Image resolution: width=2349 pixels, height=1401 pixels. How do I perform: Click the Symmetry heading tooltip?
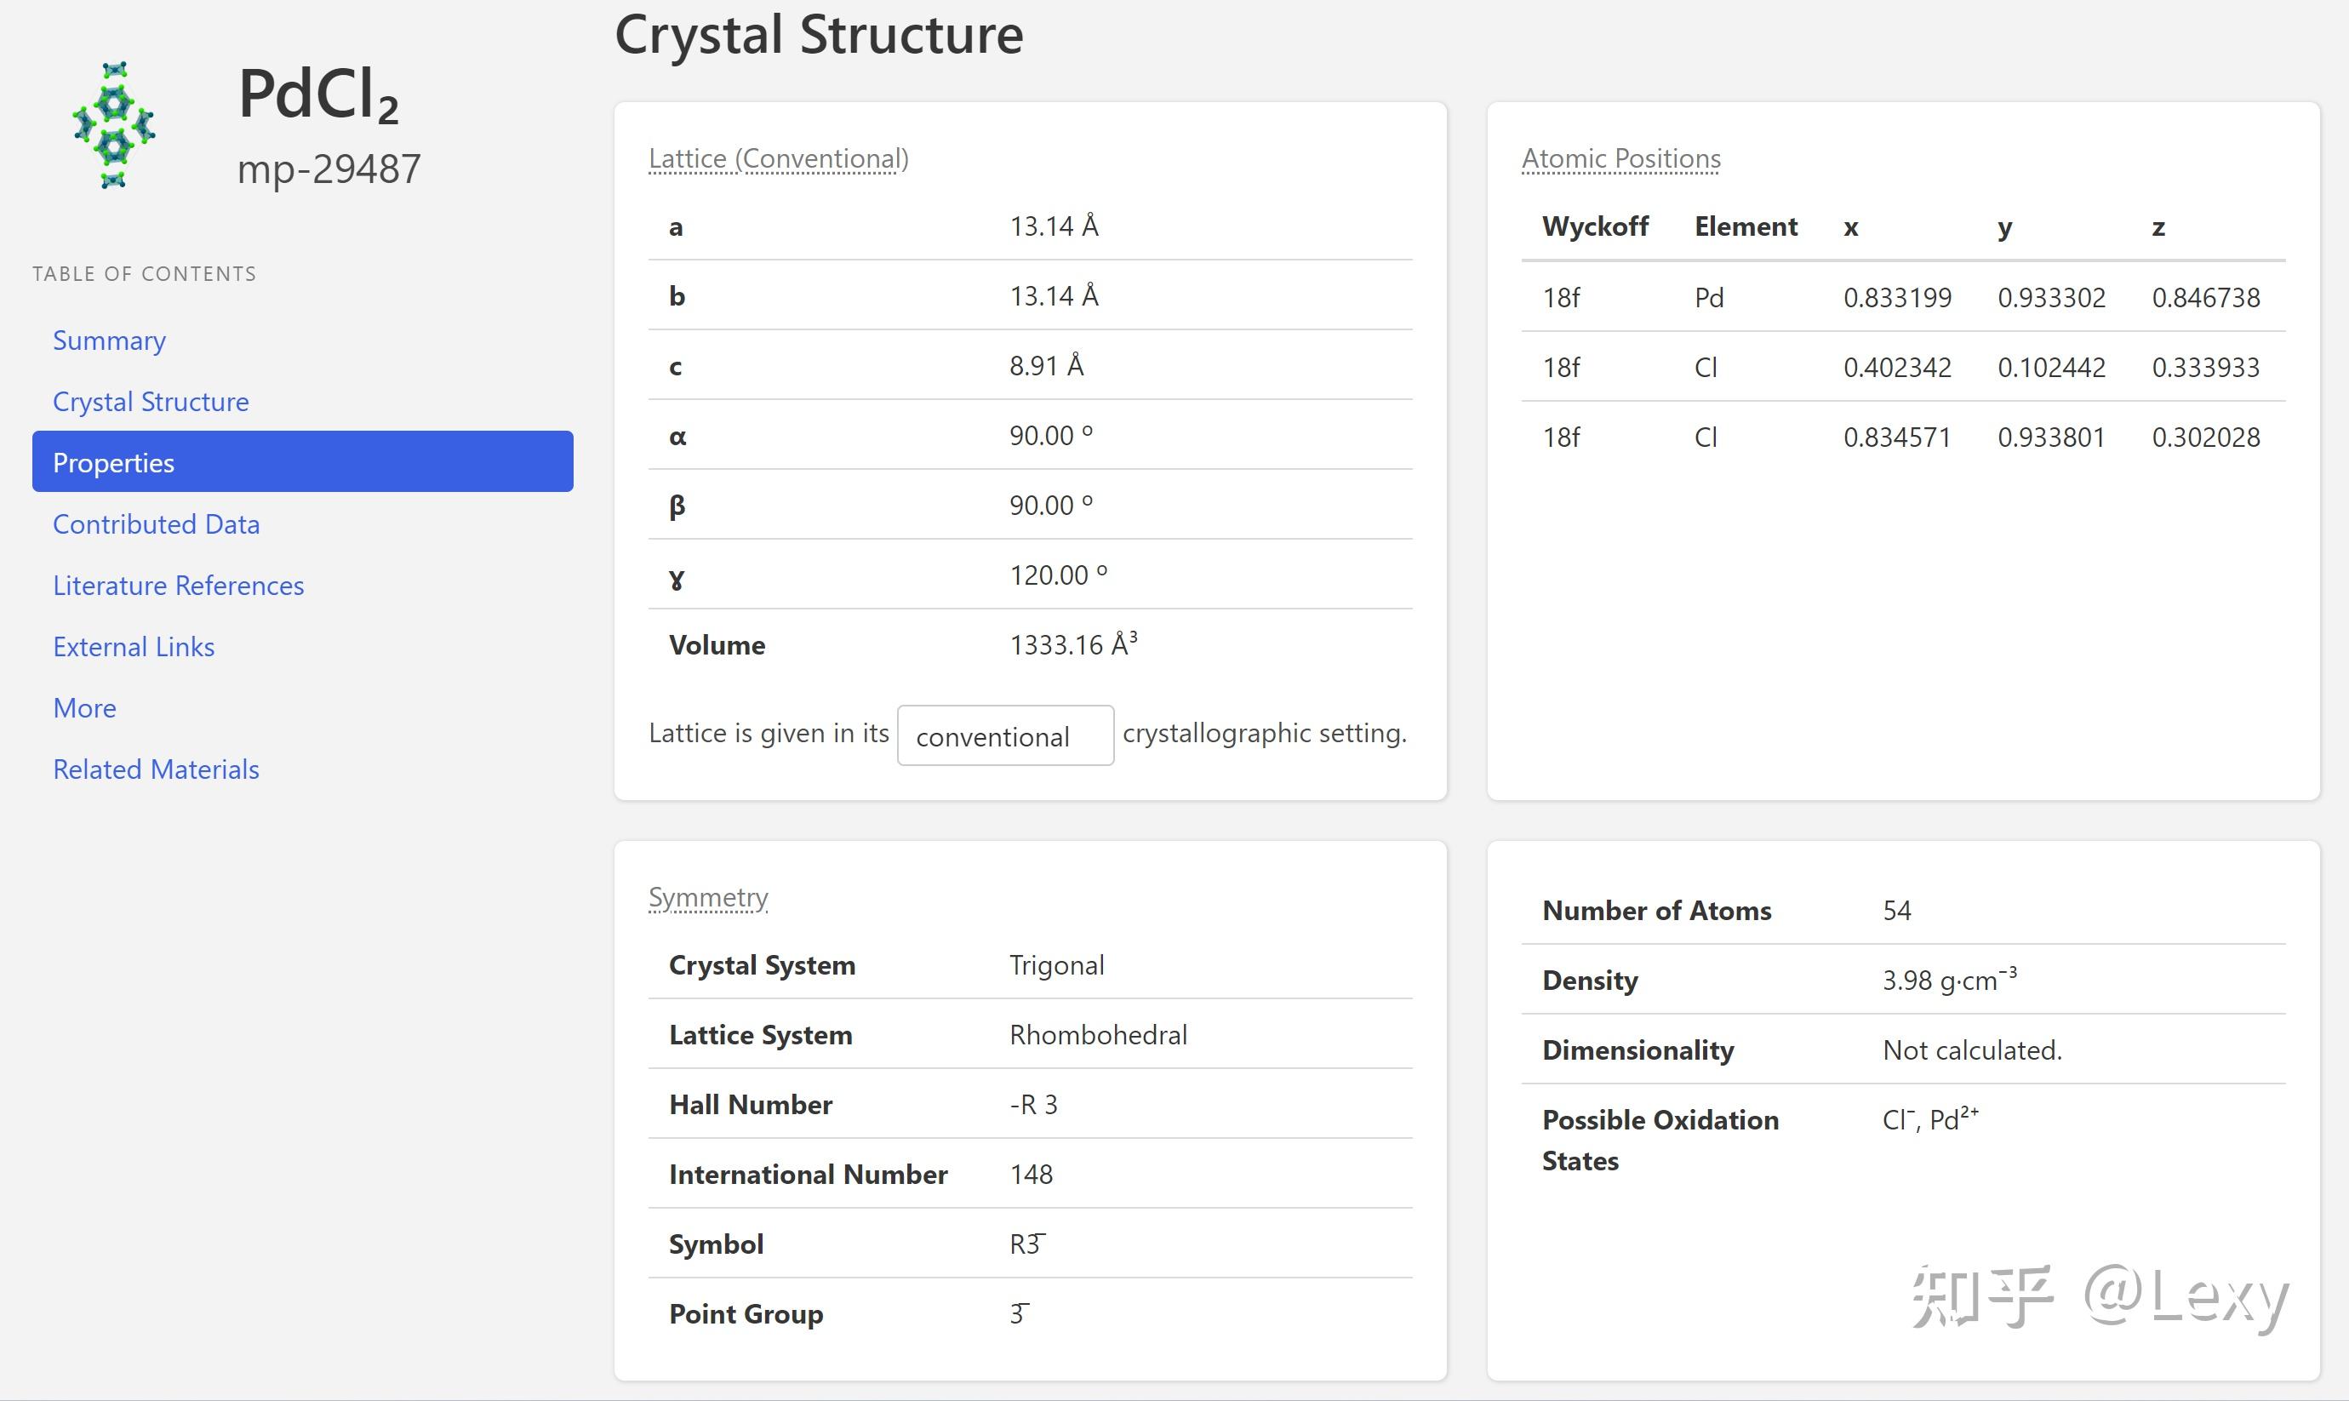click(708, 897)
